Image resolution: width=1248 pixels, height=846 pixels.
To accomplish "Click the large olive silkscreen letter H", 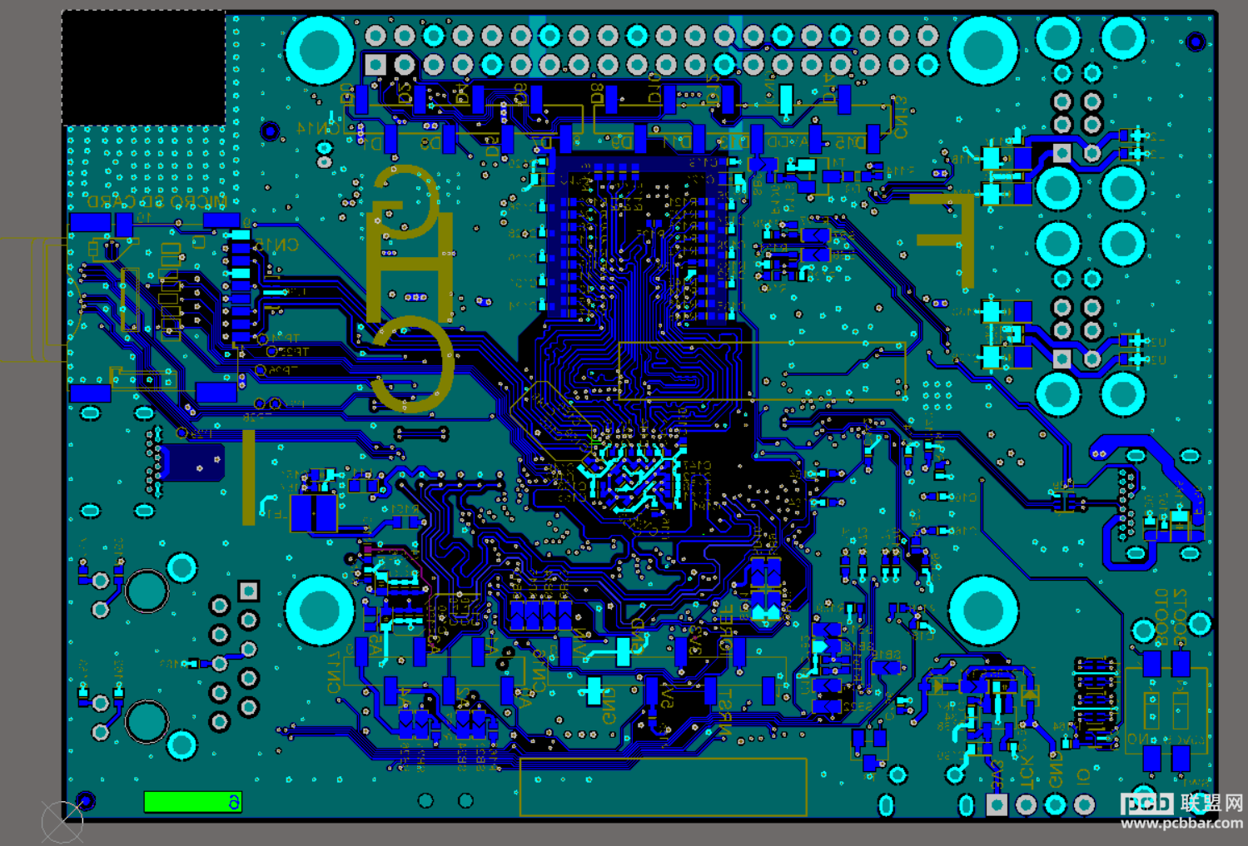I will tap(410, 266).
